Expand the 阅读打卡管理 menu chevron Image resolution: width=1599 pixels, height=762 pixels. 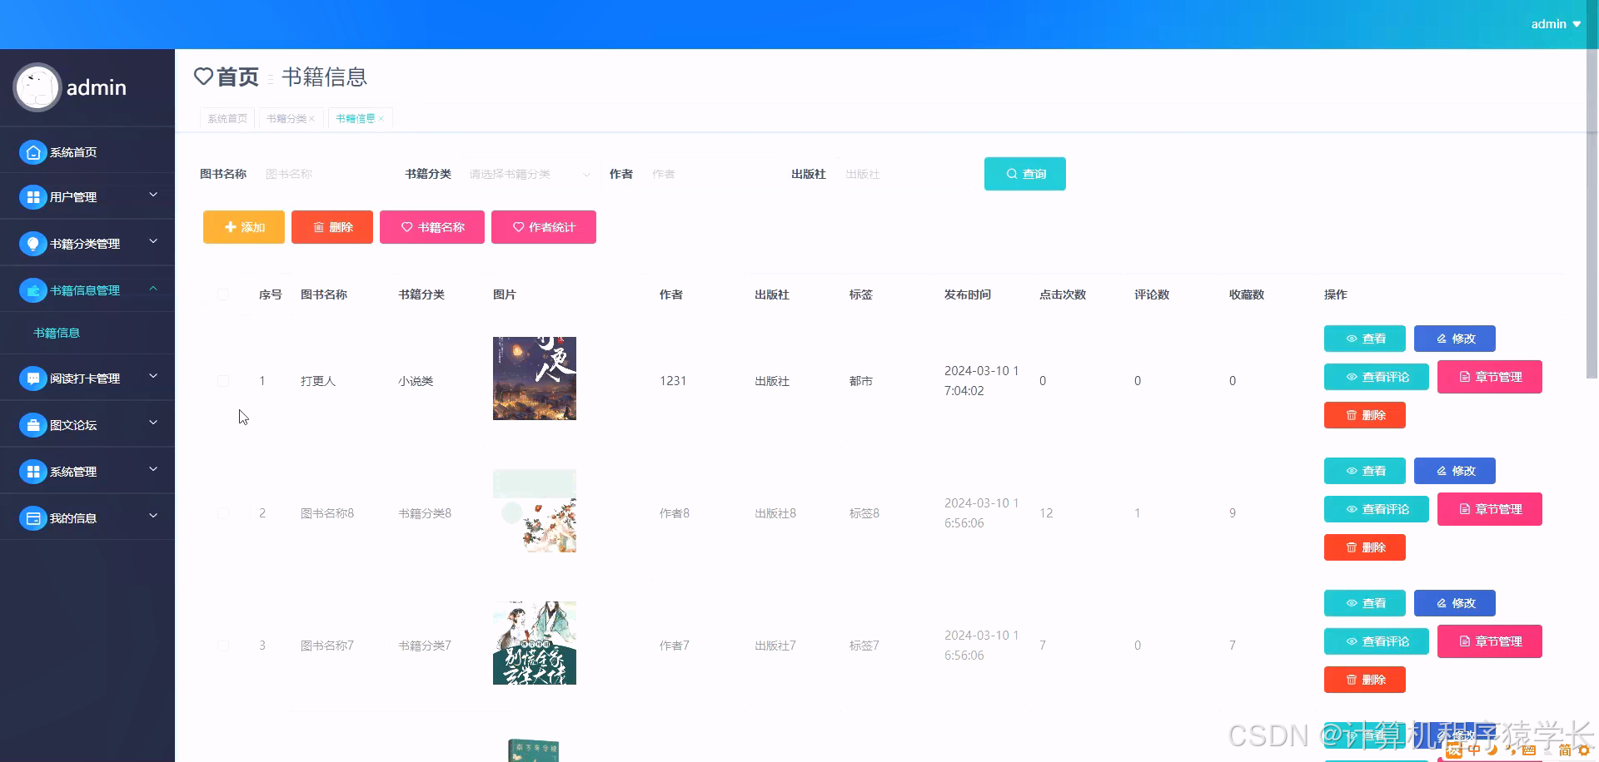click(153, 377)
